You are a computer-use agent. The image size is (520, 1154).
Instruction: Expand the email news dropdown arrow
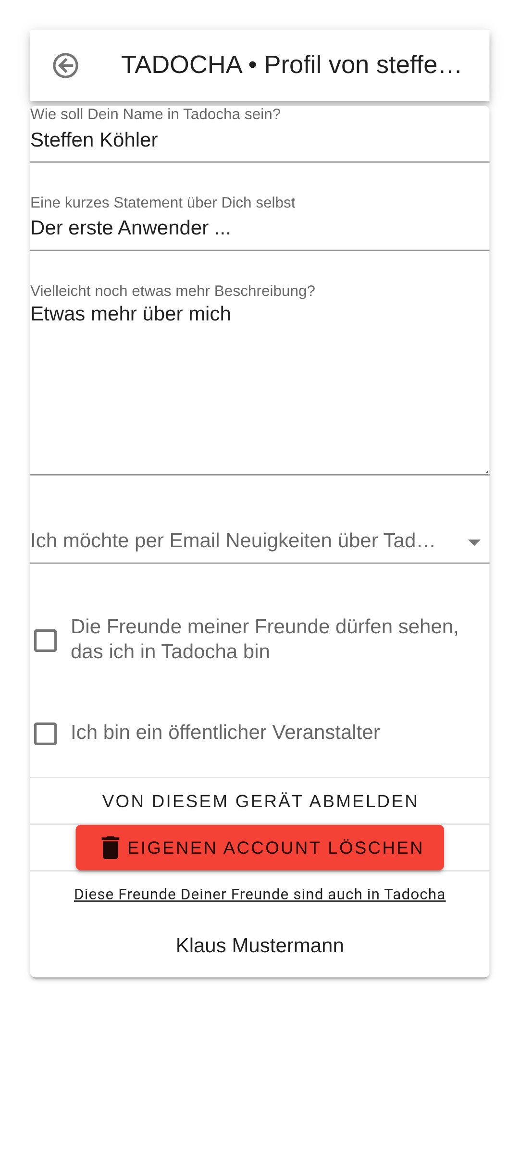tap(474, 542)
